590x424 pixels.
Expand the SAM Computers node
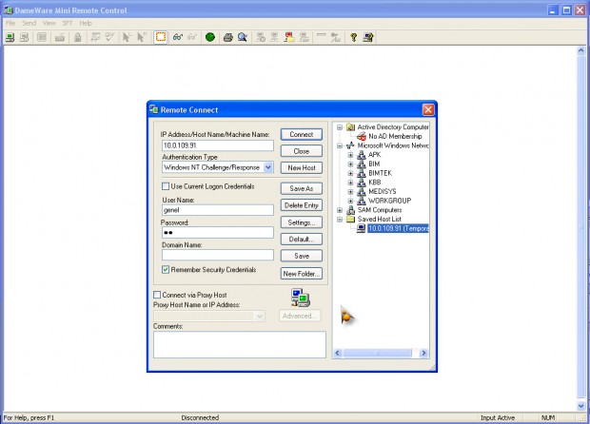[340, 210]
